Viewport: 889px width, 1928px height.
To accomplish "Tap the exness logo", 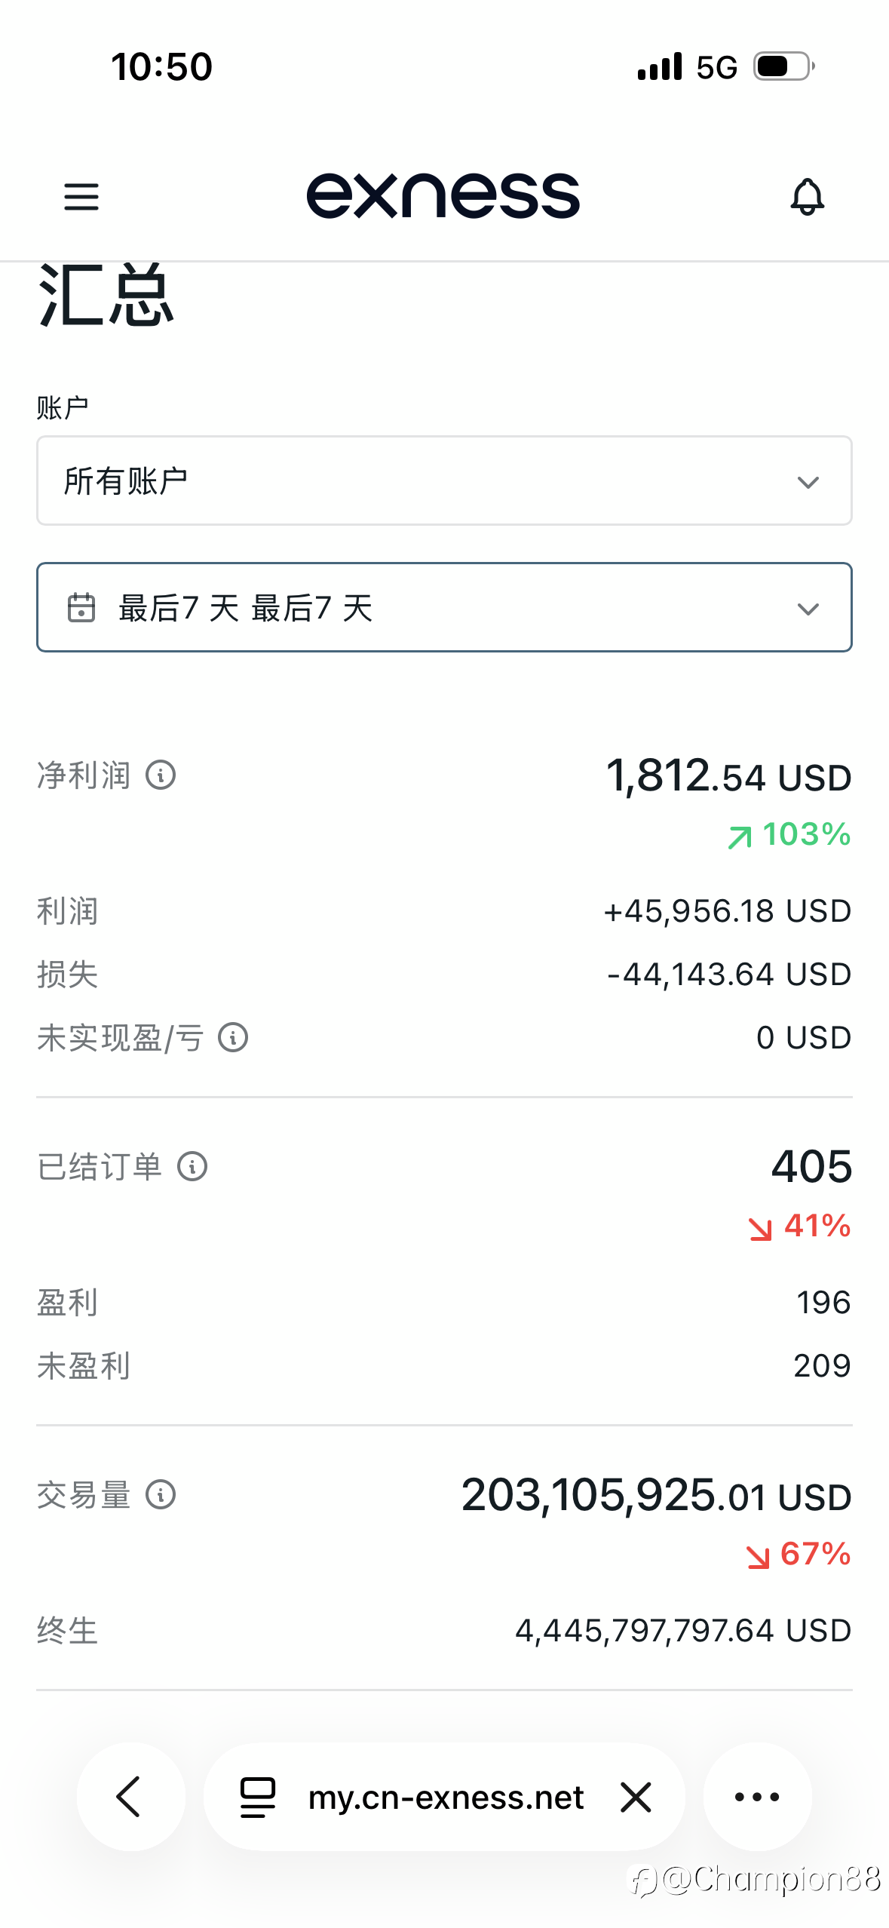I will (x=443, y=196).
